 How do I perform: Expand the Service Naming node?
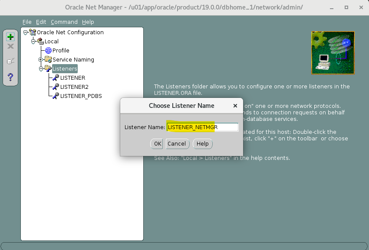(41, 60)
